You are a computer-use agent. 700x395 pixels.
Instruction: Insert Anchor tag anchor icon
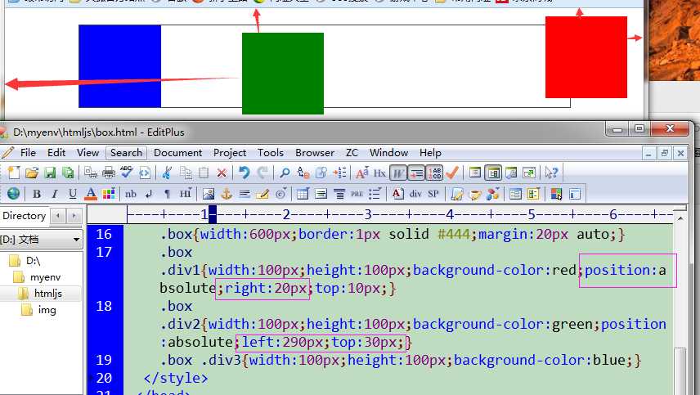point(227,194)
